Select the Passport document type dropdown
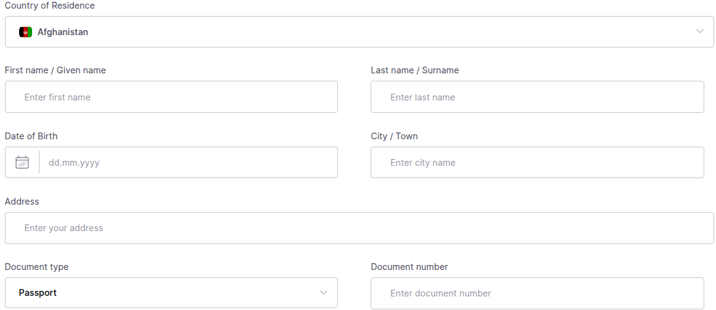Screen dimensions: 716x310 point(171,293)
